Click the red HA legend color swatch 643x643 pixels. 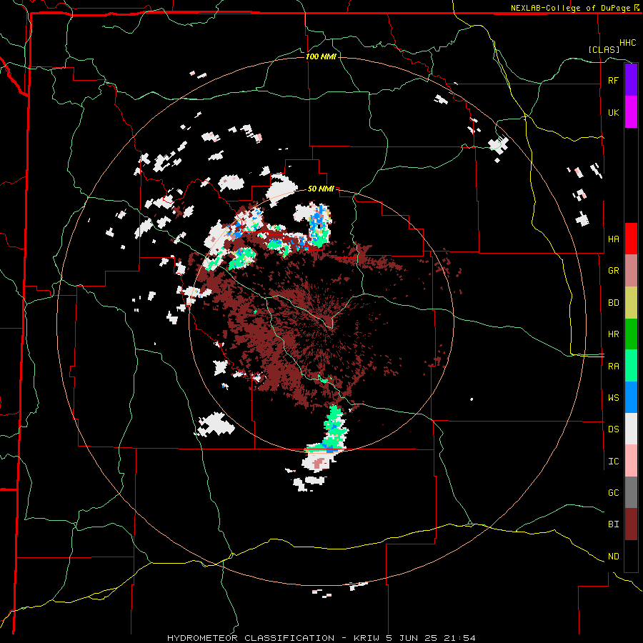click(631, 239)
